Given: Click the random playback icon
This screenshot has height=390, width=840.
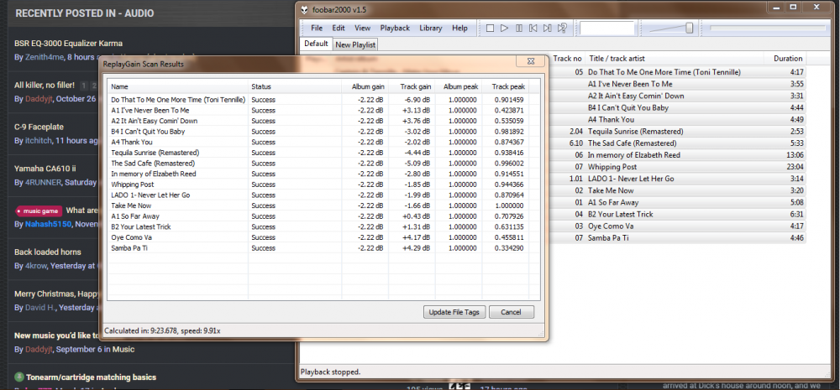Looking at the screenshot, I should 562,29.
